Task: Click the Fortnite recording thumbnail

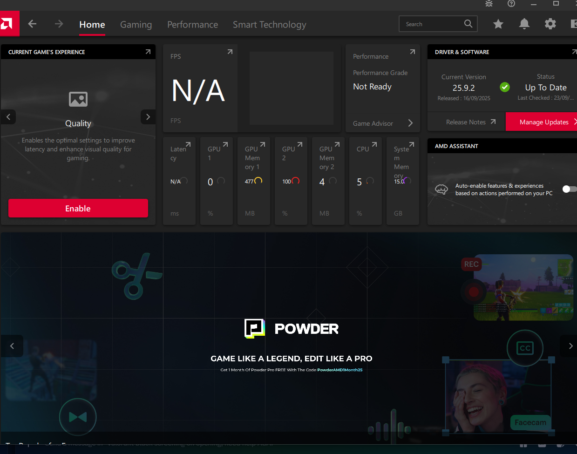Action: [x=523, y=288]
